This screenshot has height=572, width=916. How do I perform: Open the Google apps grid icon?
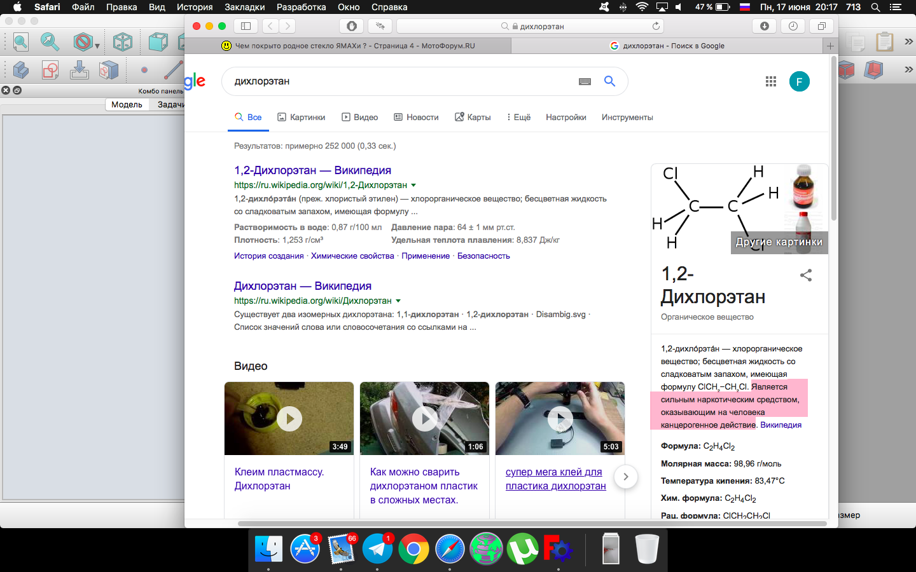click(x=771, y=81)
